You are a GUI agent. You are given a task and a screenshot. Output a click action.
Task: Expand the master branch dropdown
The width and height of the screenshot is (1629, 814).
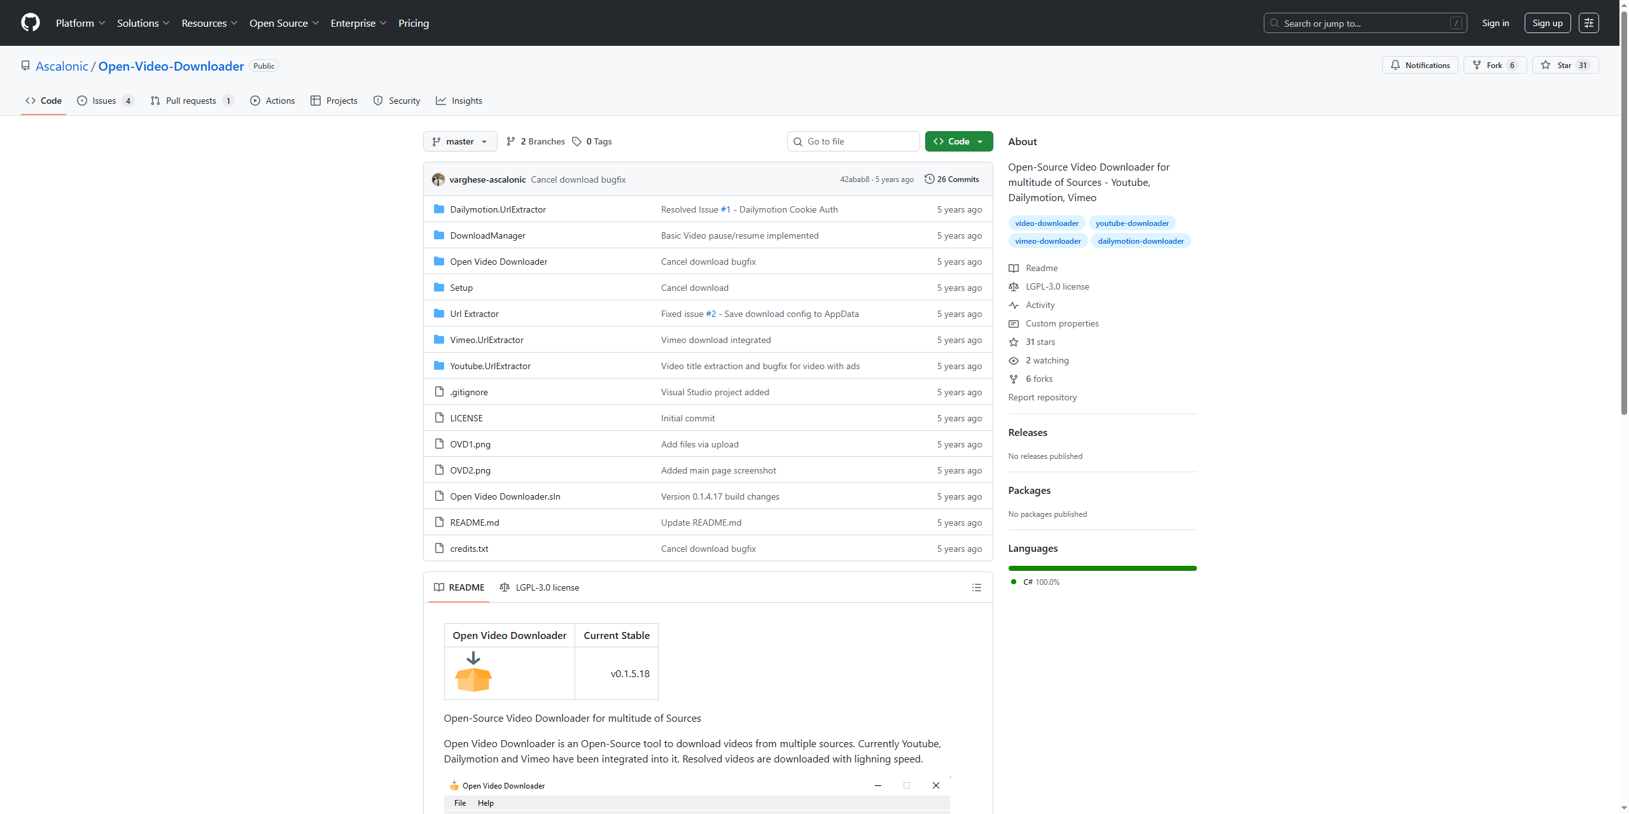460,141
